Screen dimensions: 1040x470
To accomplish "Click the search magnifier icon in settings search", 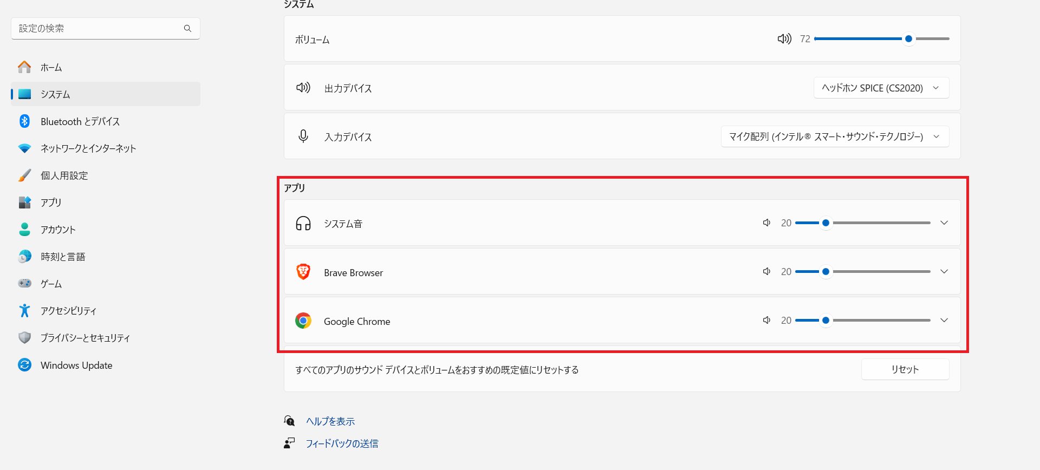I will [187, 28].
